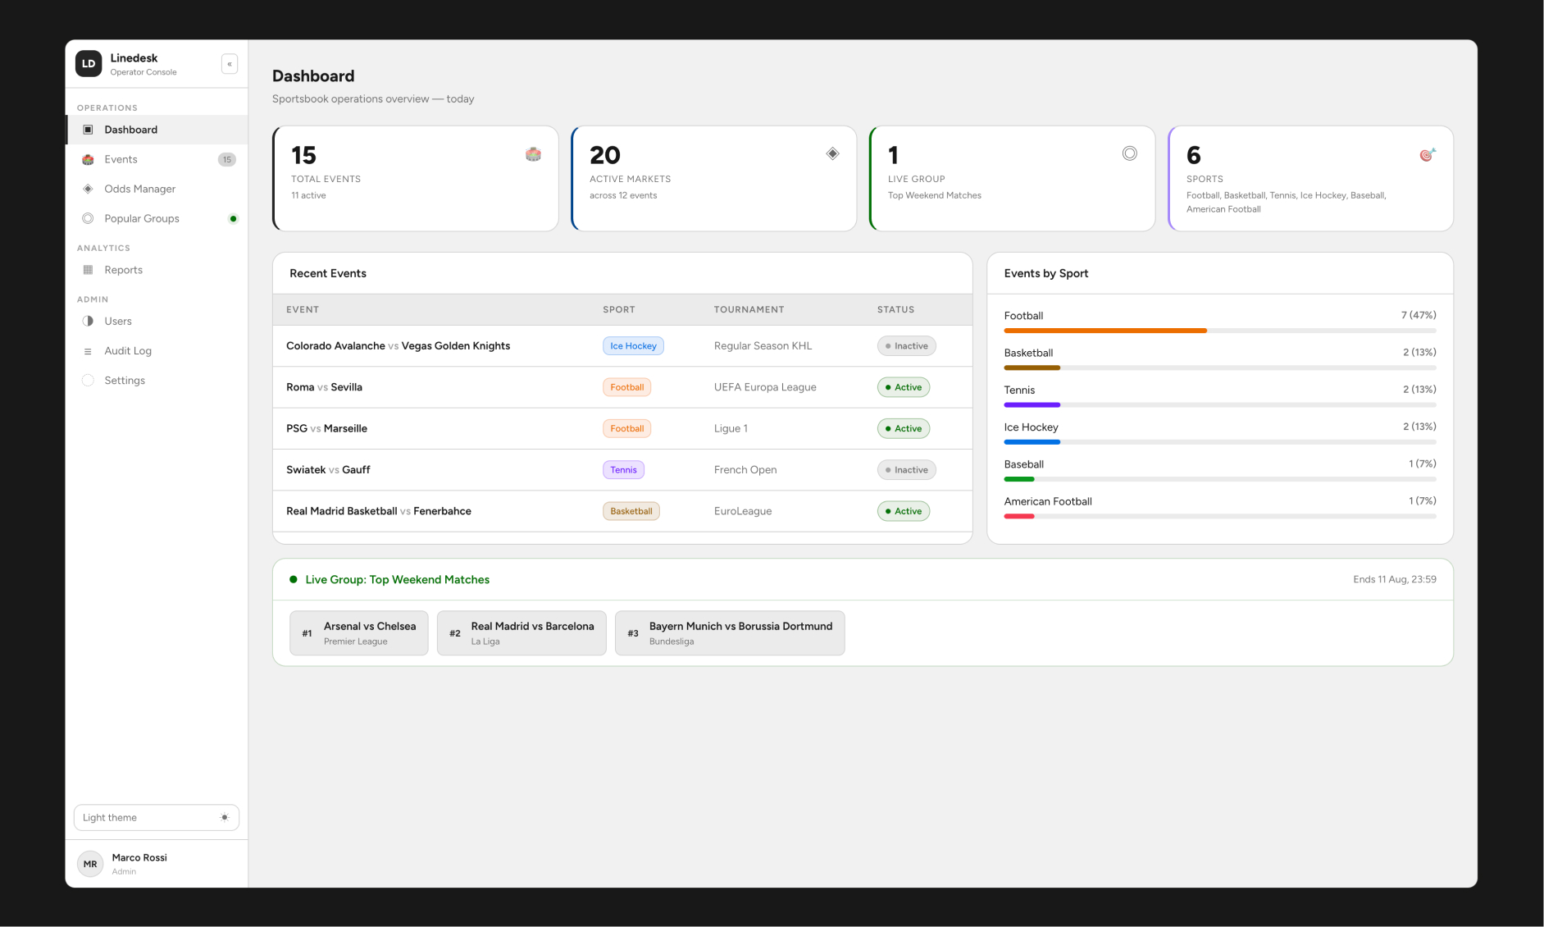Click the stadium icon on Total Events card

point(533,153)
